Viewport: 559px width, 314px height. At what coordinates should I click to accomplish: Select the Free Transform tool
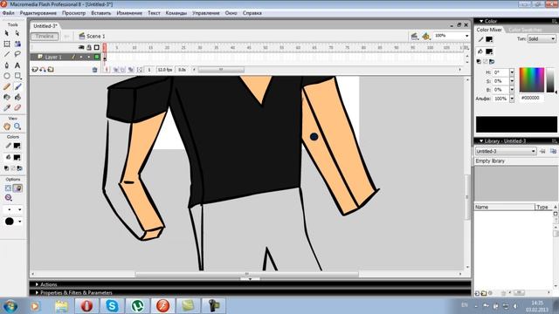point(7,44)
